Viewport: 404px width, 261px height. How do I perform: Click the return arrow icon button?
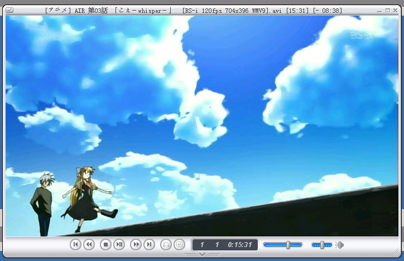[x=179, y=244]
